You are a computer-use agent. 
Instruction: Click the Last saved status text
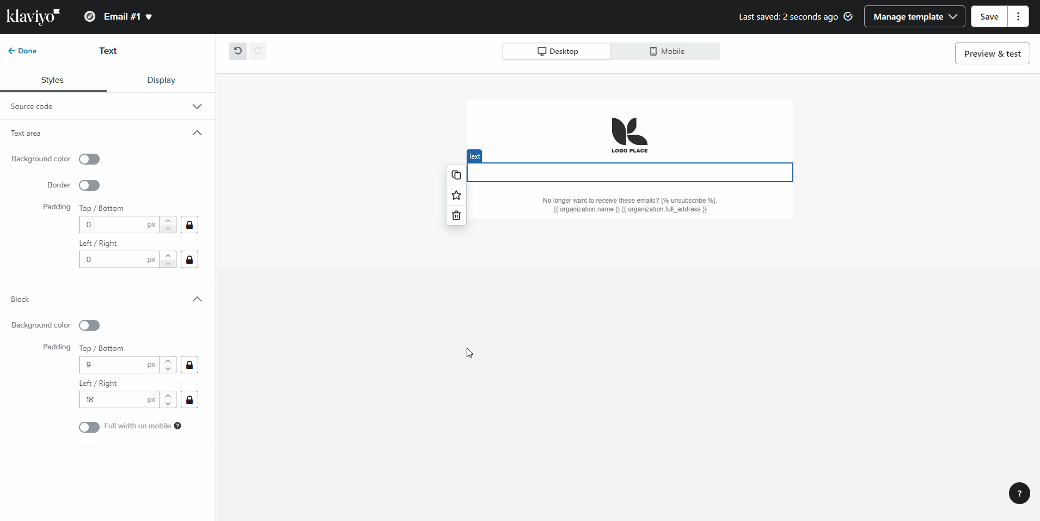tap(788, 16)
